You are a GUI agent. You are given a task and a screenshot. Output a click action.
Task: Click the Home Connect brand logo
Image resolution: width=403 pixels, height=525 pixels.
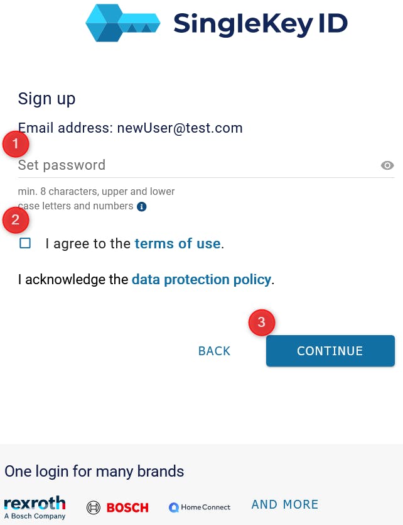(x=200, y=507)
